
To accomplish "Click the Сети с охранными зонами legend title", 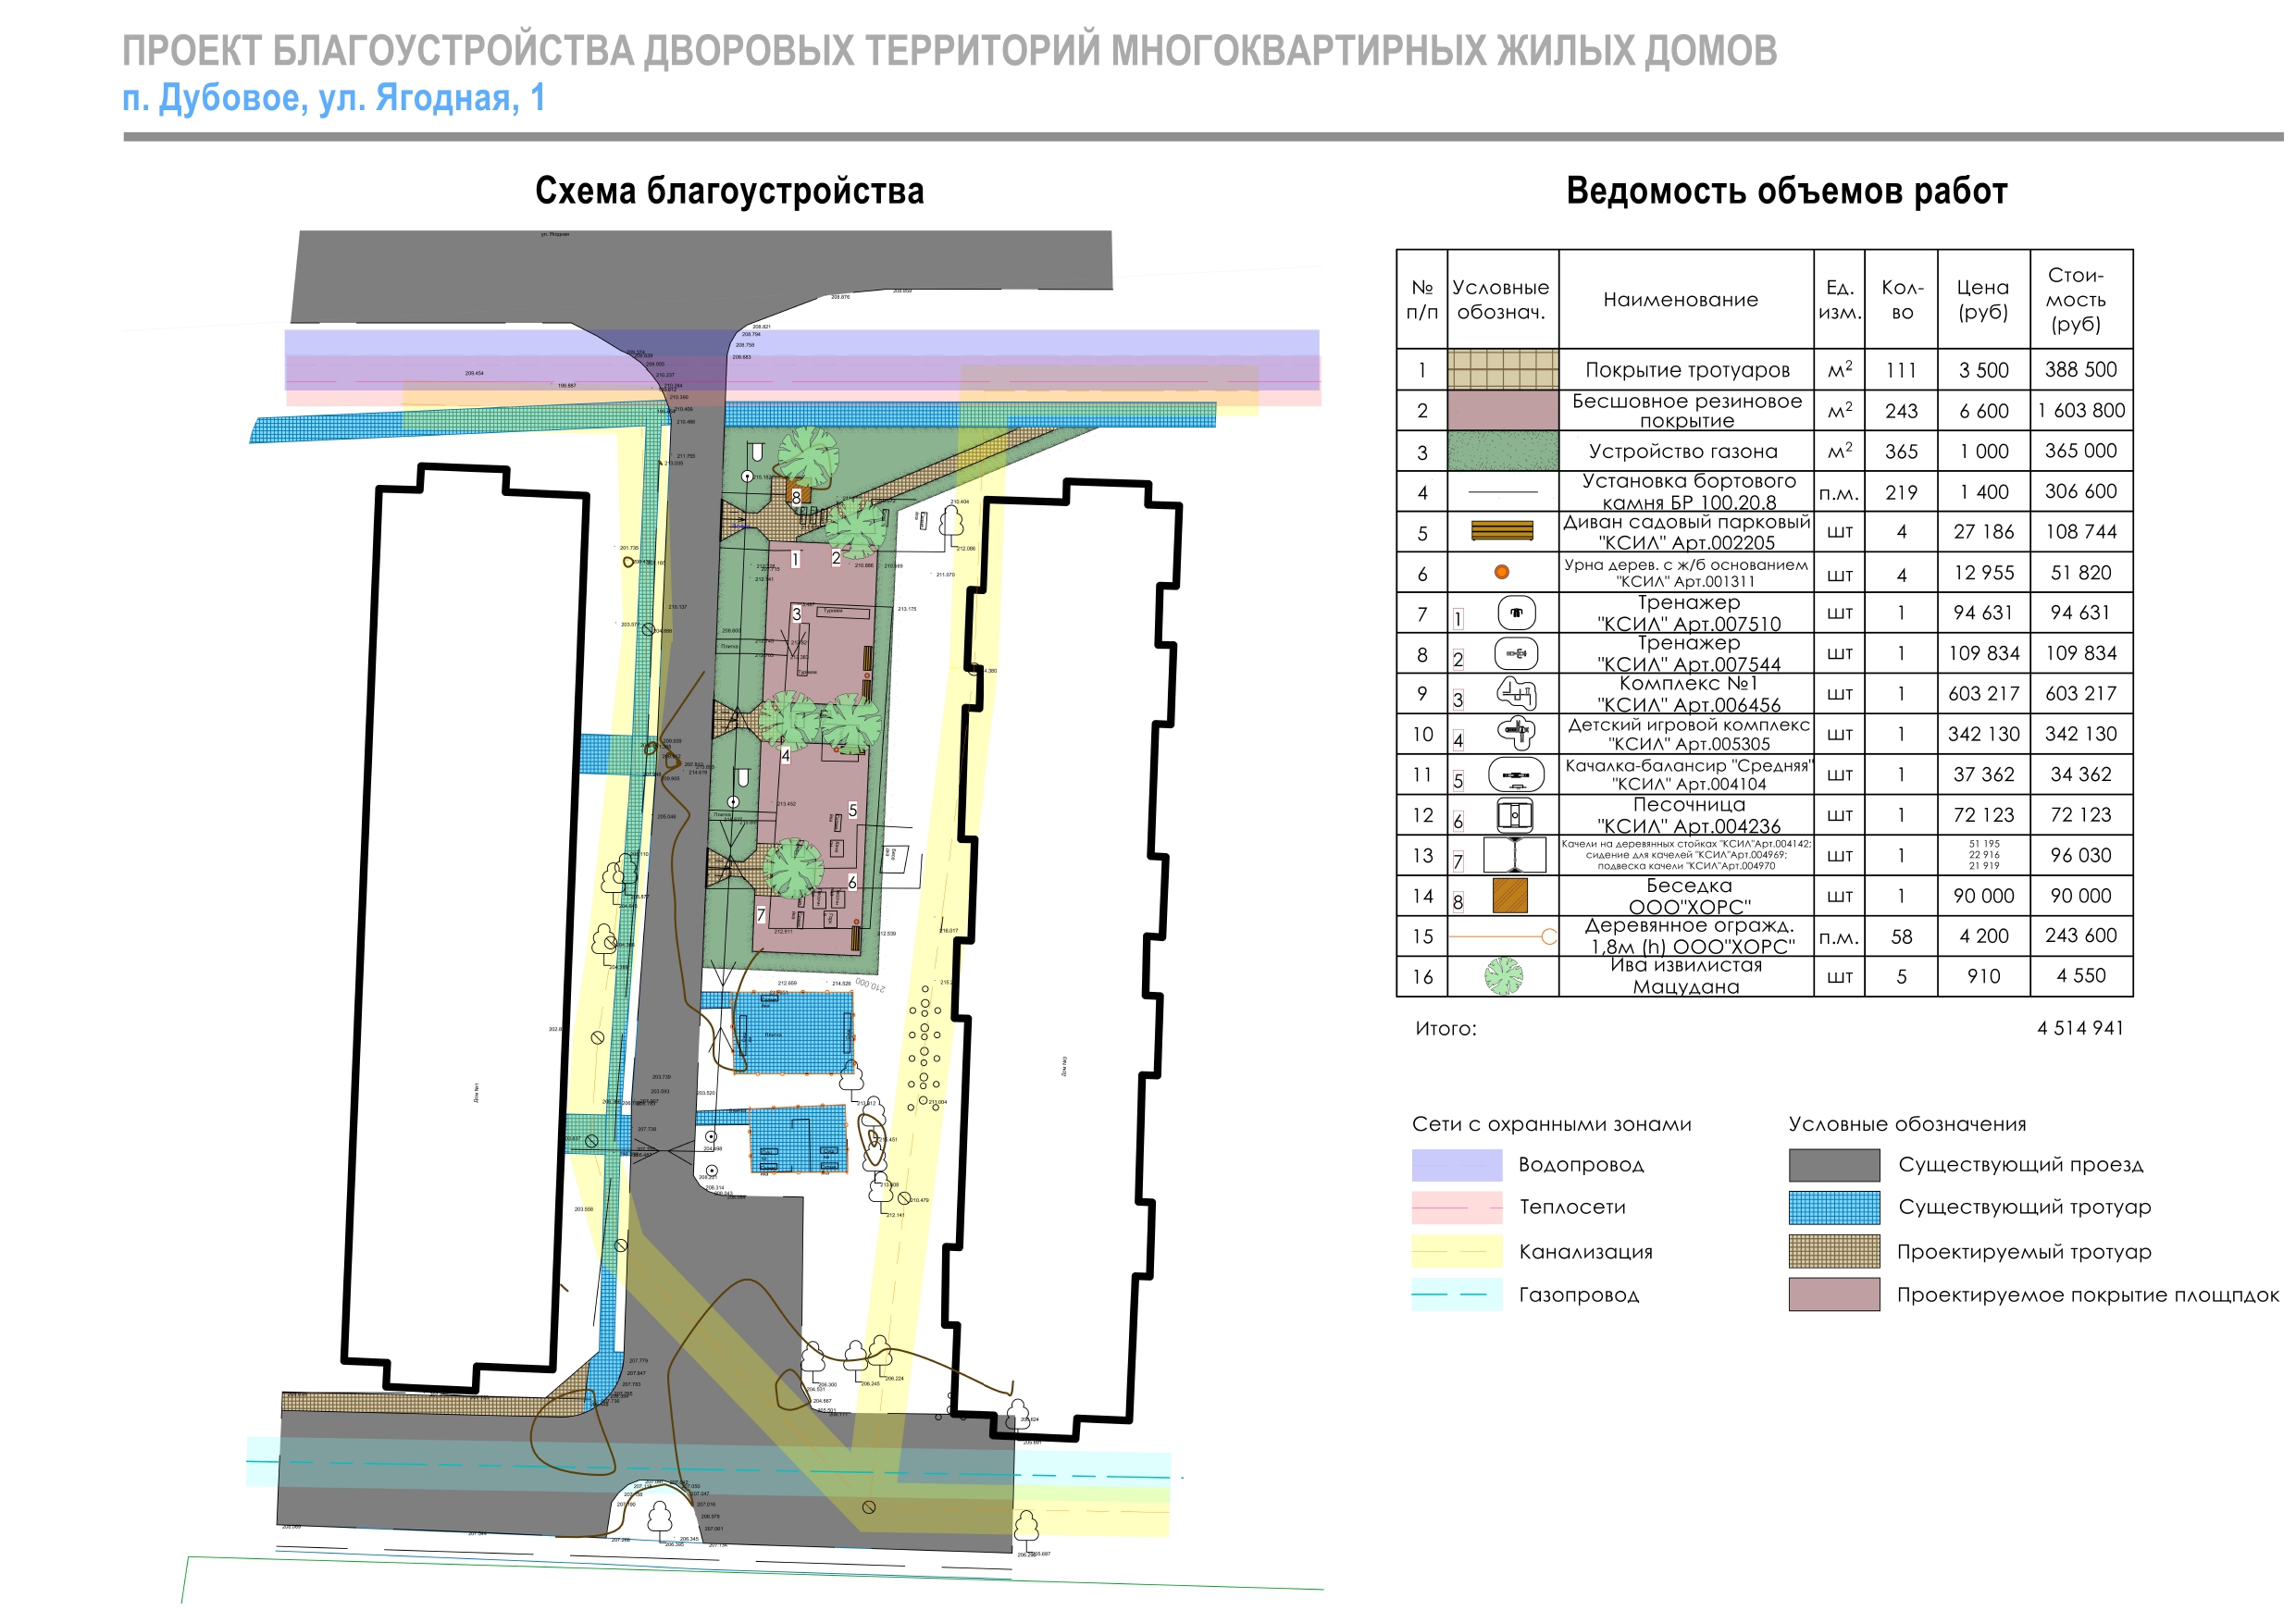I will (x=1551, y=1124).
